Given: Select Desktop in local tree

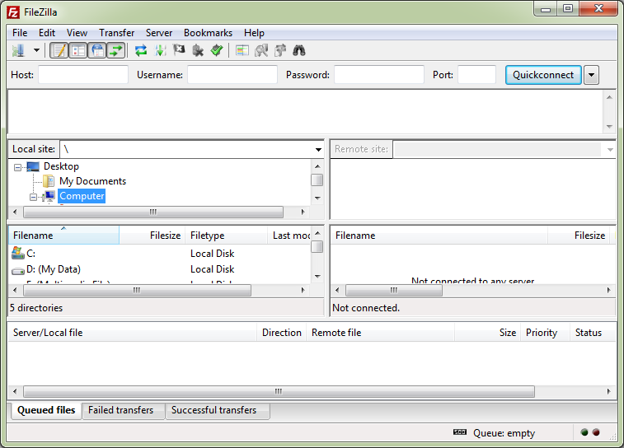Looking at the screenshot, I should coord(61,166).
